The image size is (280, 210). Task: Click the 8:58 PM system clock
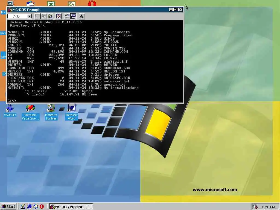tap(269, 207)
